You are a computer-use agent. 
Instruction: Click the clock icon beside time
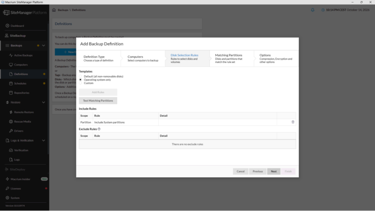pos(323,10)
